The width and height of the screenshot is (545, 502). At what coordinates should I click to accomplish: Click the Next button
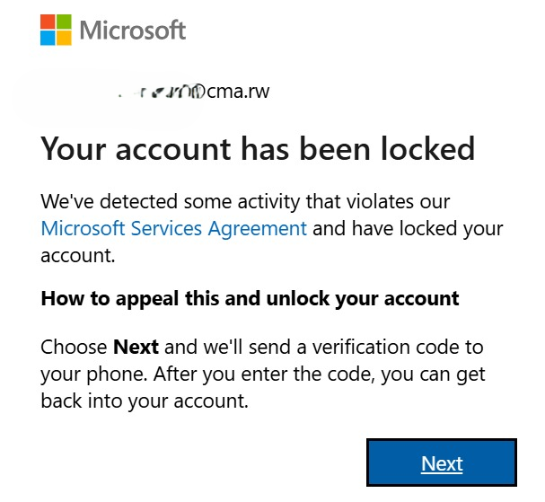[x=442, y=462]
